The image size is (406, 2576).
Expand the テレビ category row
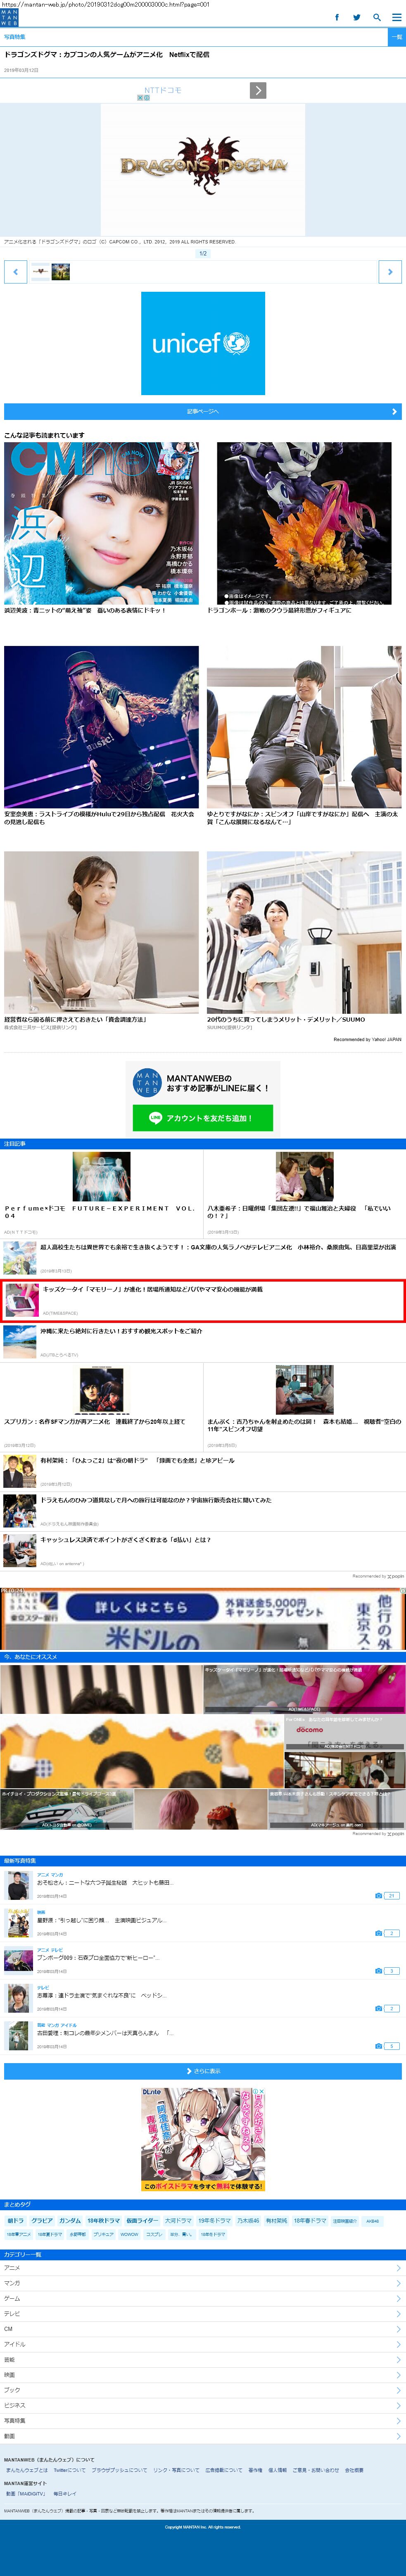point(203,2313)
